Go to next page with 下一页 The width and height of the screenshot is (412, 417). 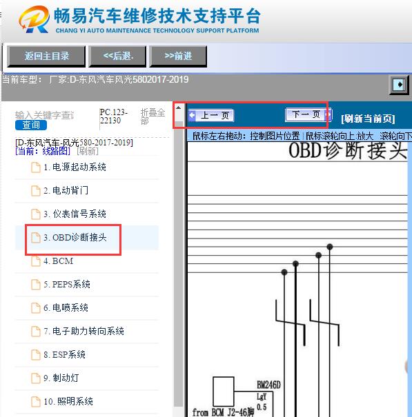point(308,114)
